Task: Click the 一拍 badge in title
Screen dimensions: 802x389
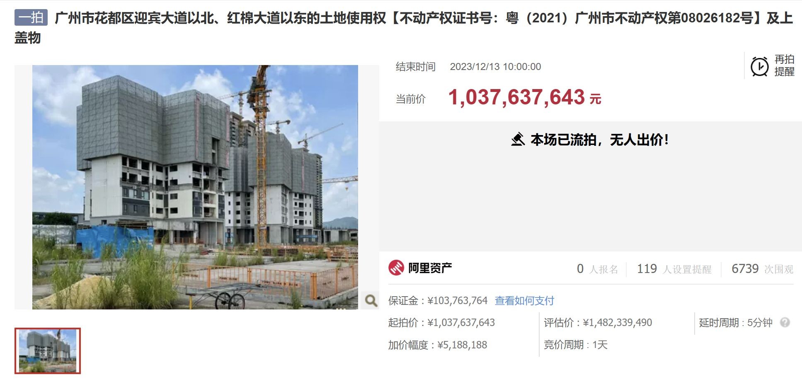Action: (x=31, y=17)
